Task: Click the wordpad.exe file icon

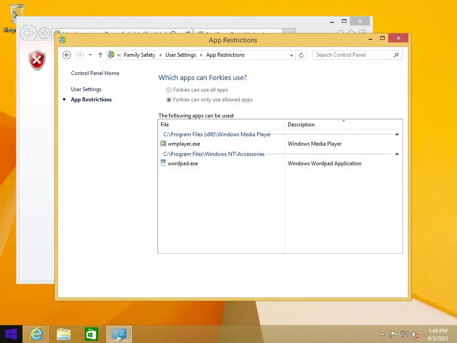Action: point(163,163)
